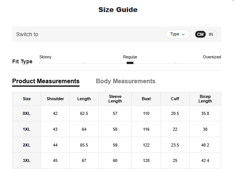Open the Type dropdown
Screen dimensions: 234x174
point(177,34)
